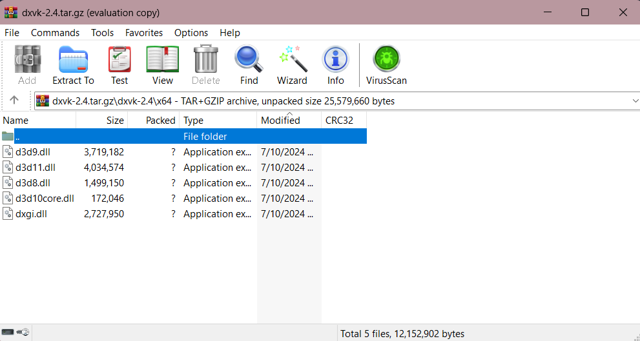Sort by the Size column header
The width and height of the screenshot is (640, 341).
102,120
